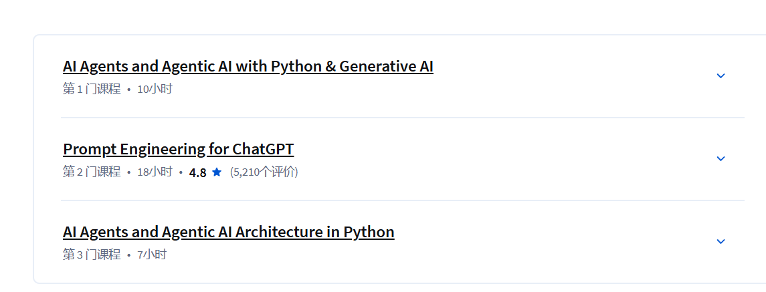Image resolution: width=766 pixels, height=292 pixels.
Task: Open the Prompt Engineering for ChatGPT course
Action: pos(178,149)
